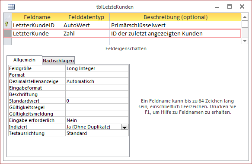Click the Textausrichtung property label
The height and width of the screenshot is (164, 252).
pos(37,133)
